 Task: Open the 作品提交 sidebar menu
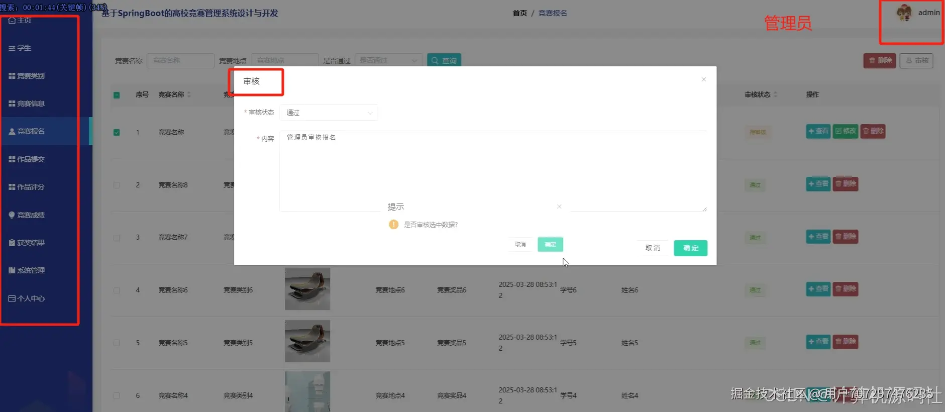(27, 159)
